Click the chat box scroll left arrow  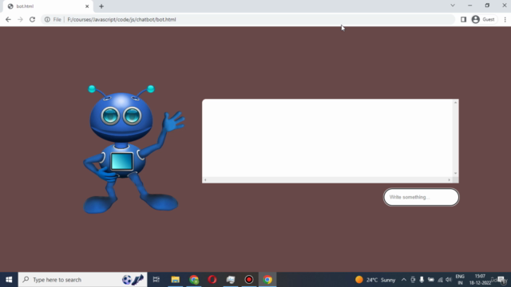click(205, 180)
